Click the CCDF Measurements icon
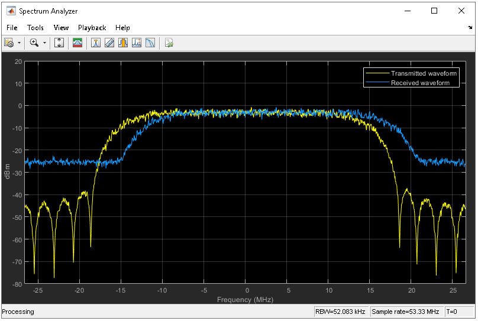The height and width of the screenshot is (321, 478). [150, 43]
